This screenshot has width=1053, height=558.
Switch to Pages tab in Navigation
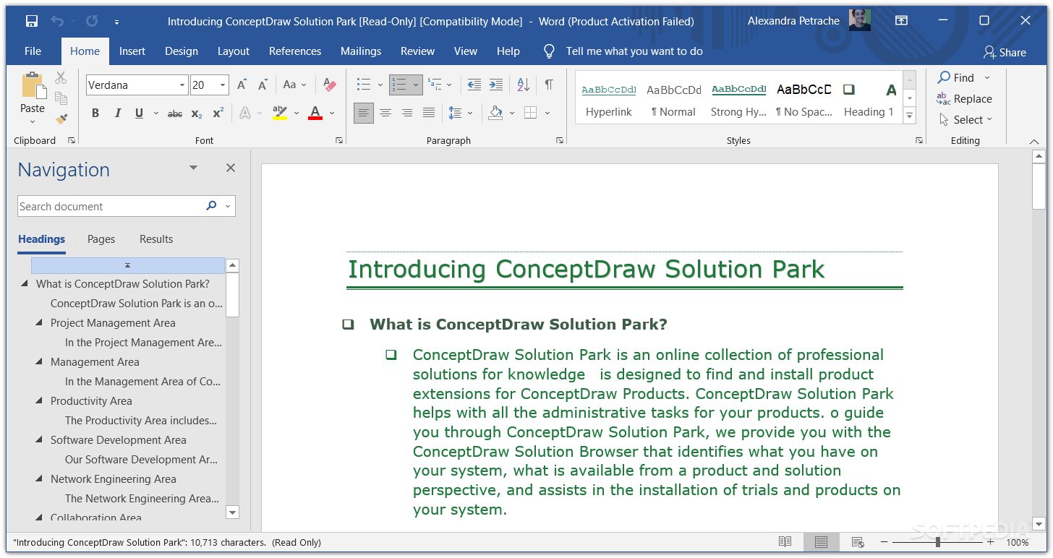click(101, 239)
